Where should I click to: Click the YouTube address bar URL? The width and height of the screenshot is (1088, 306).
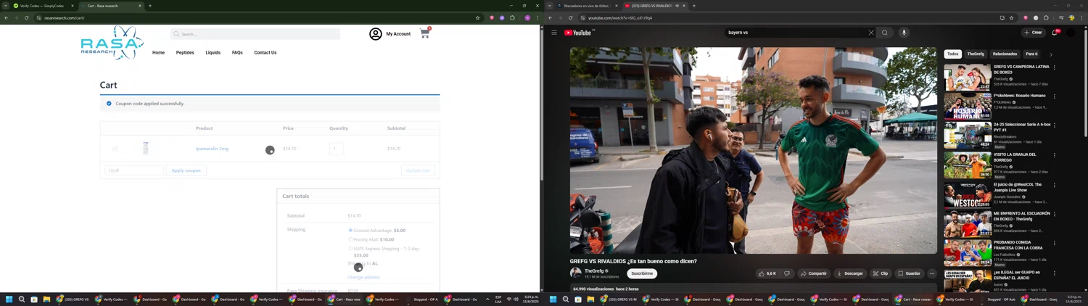tap(620, 17)
